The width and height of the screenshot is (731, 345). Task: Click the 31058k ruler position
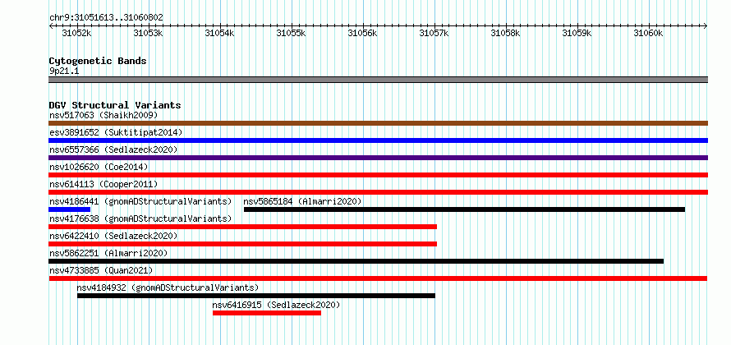click(x=506, y=33)
